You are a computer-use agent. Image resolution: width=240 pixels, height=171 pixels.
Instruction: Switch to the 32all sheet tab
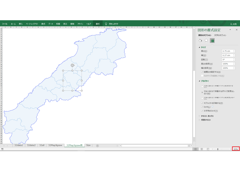42,145
